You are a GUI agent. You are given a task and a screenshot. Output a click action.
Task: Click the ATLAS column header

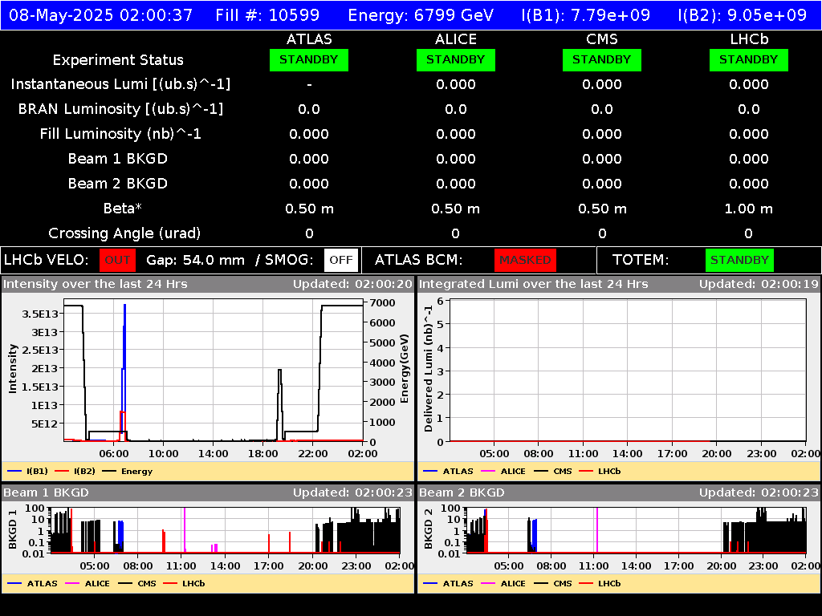309,39
